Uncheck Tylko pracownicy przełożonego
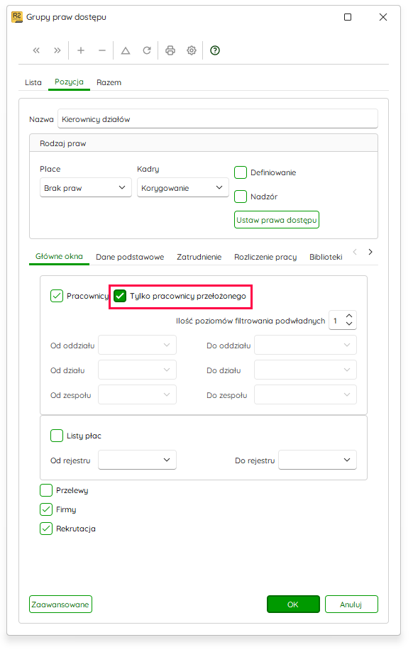 click(x=120, y=296)
